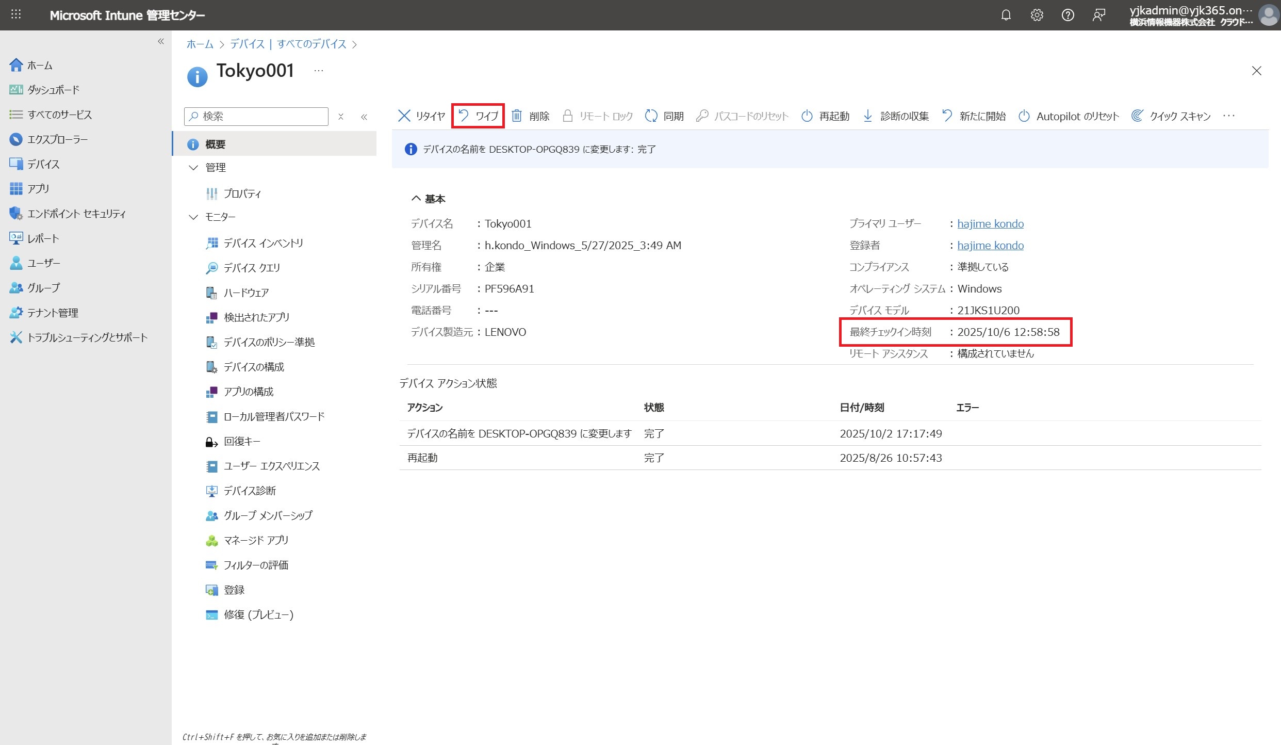The height and width of the screenshot is (745, 1281).
Task: Collapse the 基本 essentials section
Action: click(416, 199)
